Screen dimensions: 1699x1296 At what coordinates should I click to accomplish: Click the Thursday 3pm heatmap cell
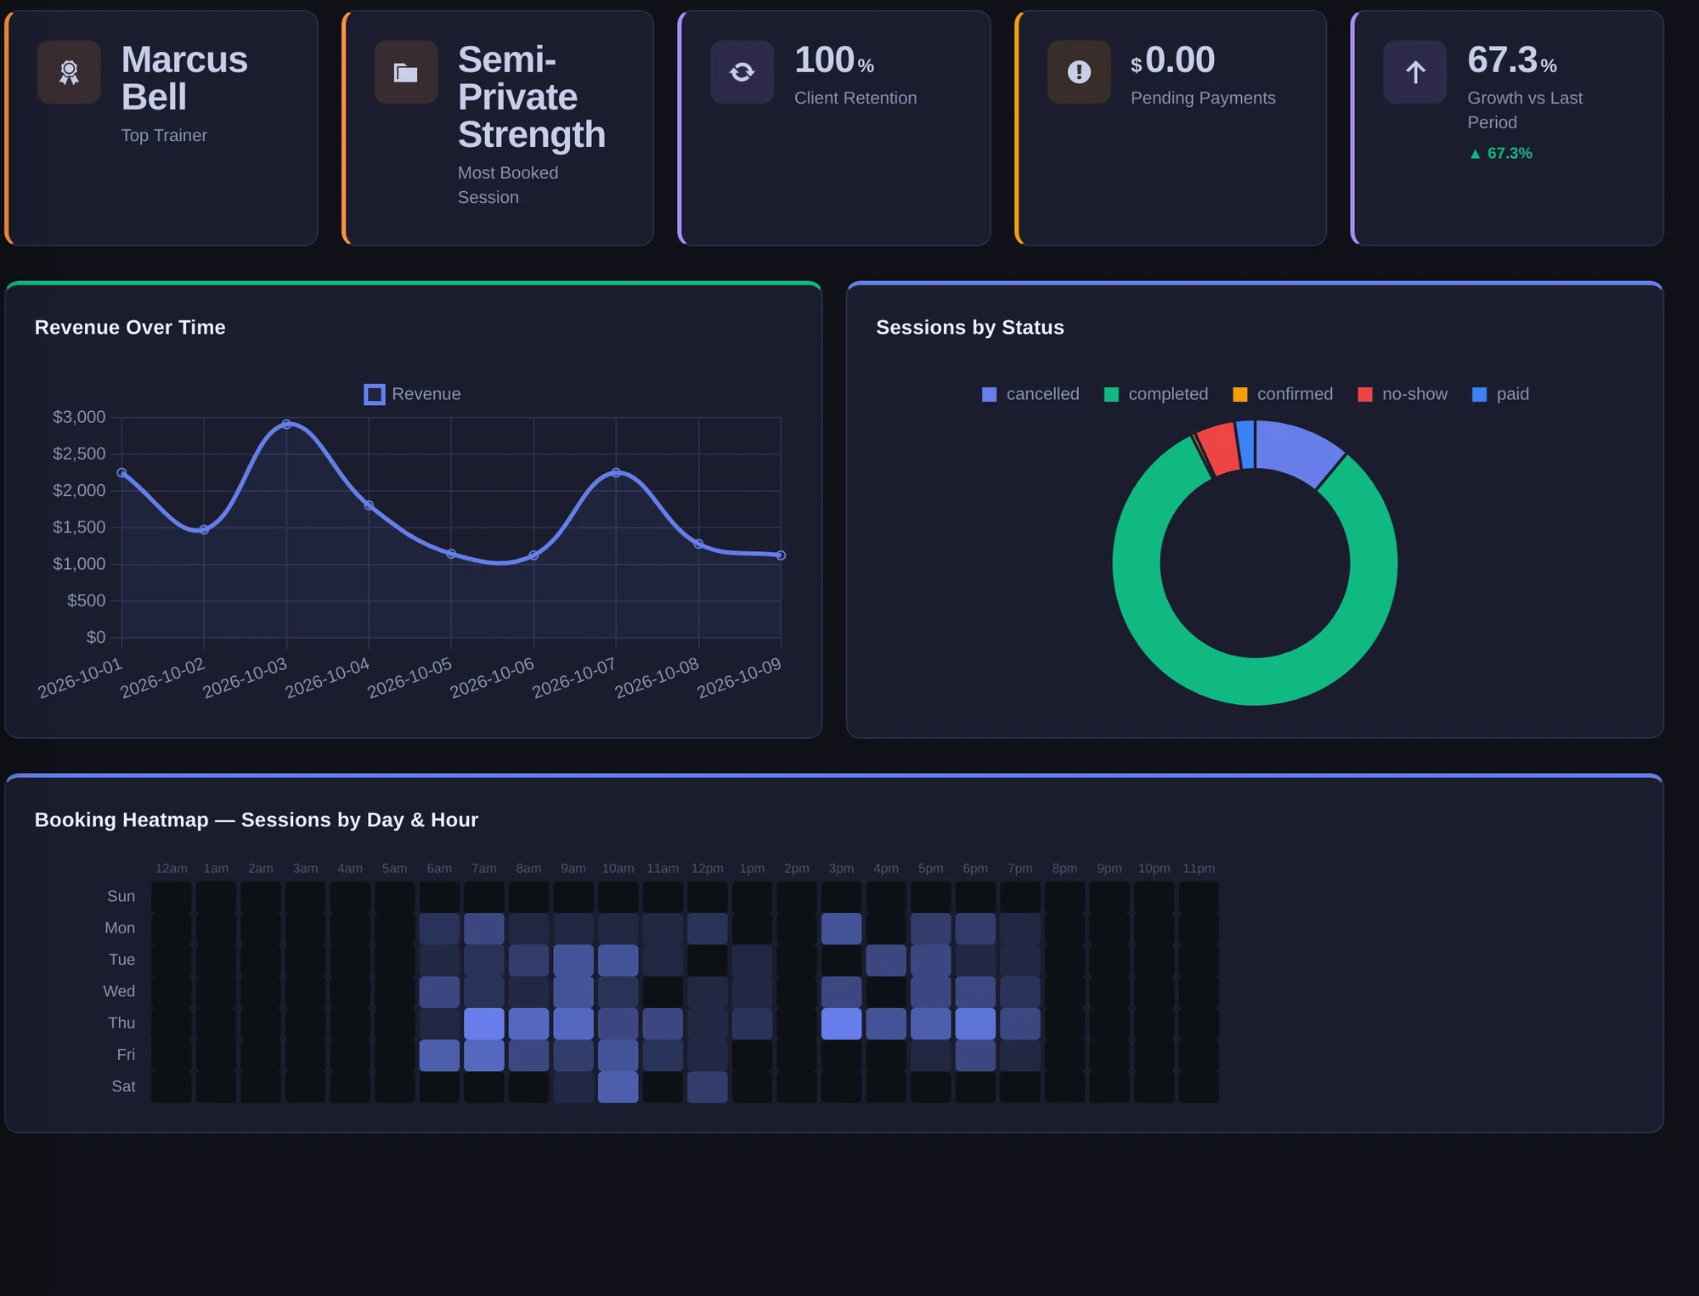point(841,1023)
